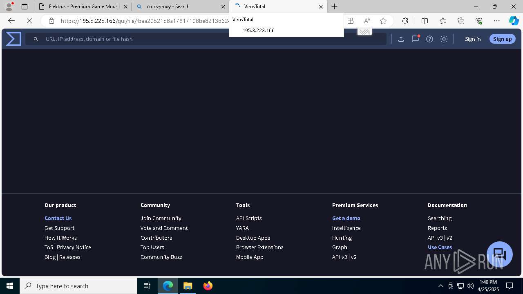Open the Reports documentation link
The height and width of the screenshot is (294, 523).
point(437,228)
